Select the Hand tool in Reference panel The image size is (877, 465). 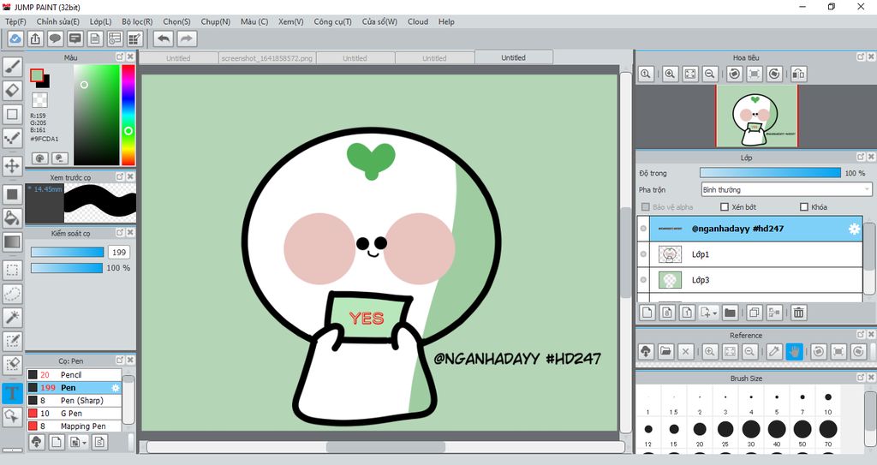coord(794,351)
